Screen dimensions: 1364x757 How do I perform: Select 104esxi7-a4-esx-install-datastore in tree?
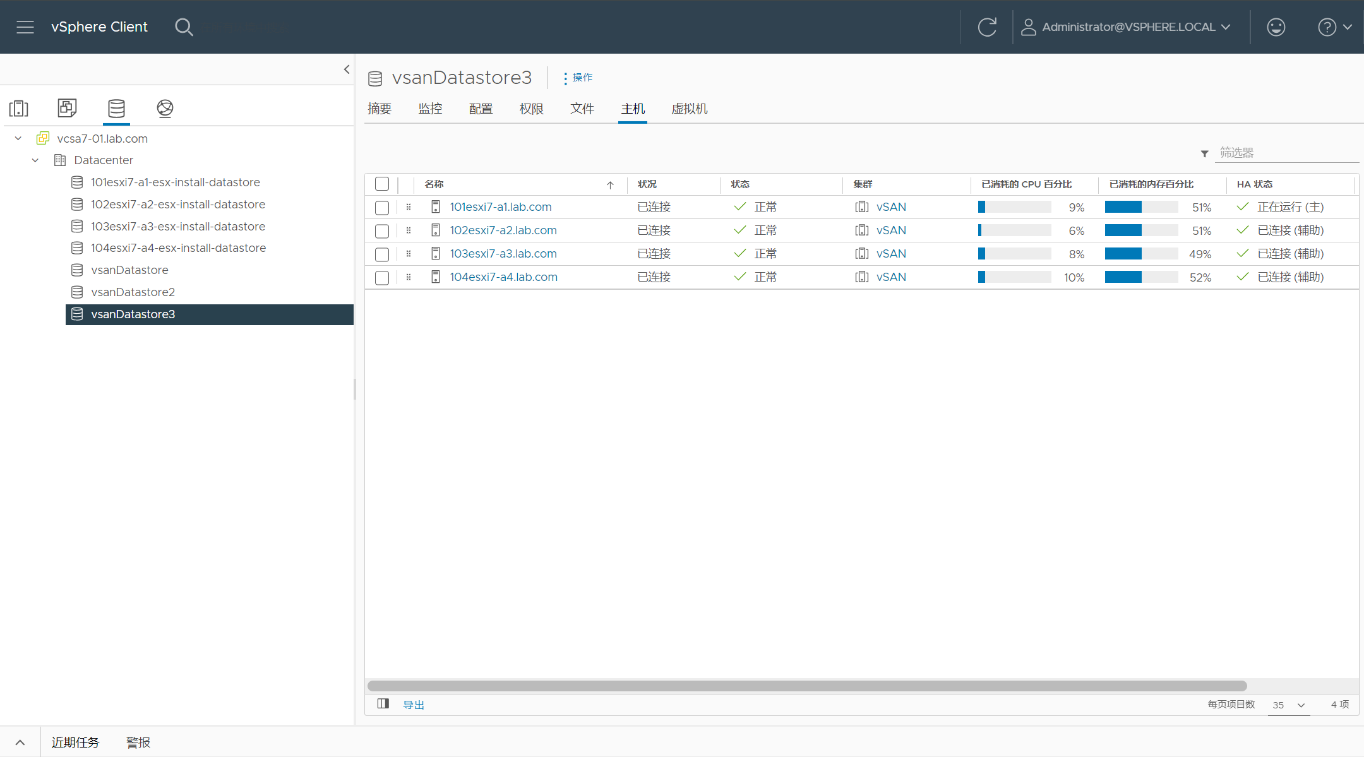pos(178,248)
